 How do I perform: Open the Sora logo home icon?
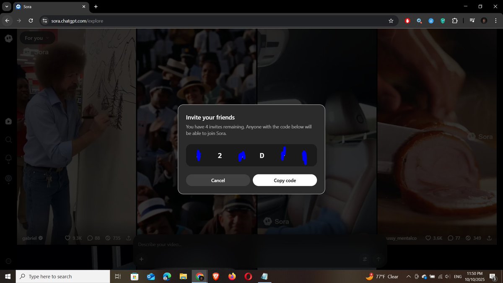pyautogui.click(x=8, y=38)
